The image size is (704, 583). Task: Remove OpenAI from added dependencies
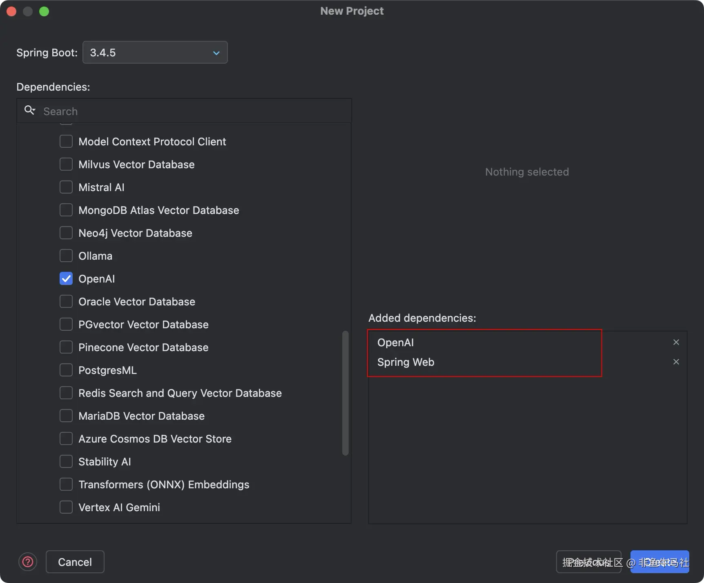coord(676,342)
